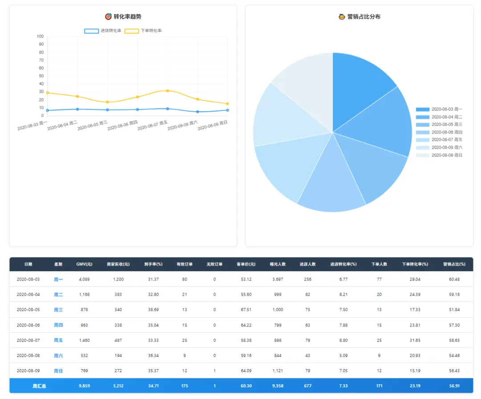The image size is (481, 399).
Task: Open the 周五 link in table
Action: [58, 340]
